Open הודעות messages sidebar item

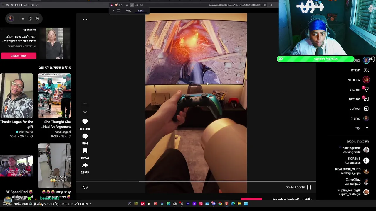pos(360,89)
